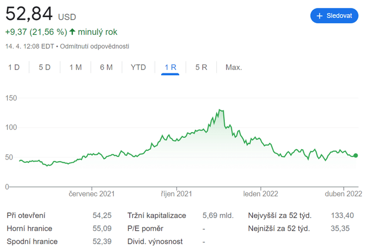Click the 52,84 USD price heading
Viewport: 370px width, 251px height.
40,14
